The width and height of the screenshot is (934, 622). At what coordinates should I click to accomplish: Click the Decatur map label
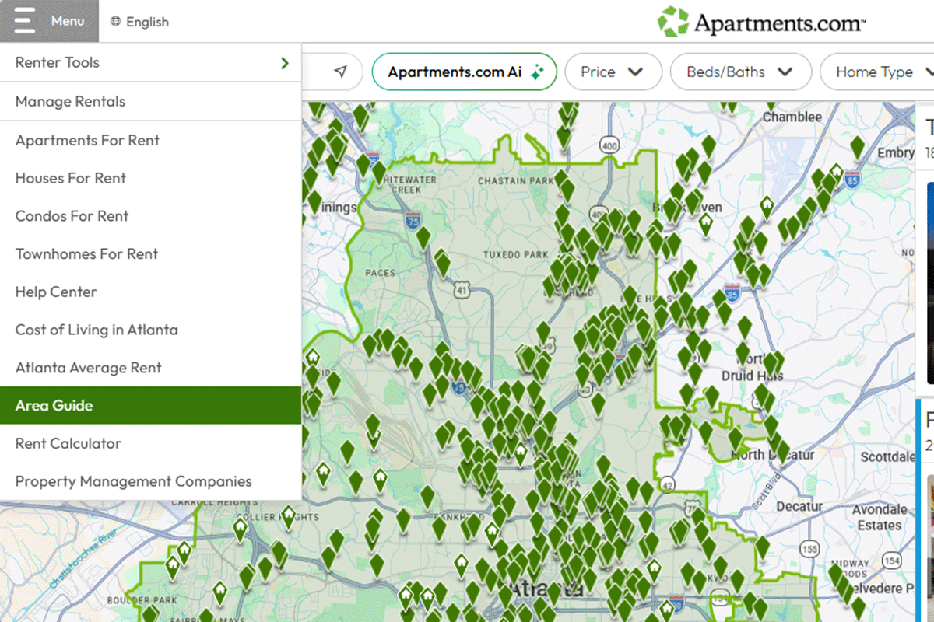pos(799,506)
